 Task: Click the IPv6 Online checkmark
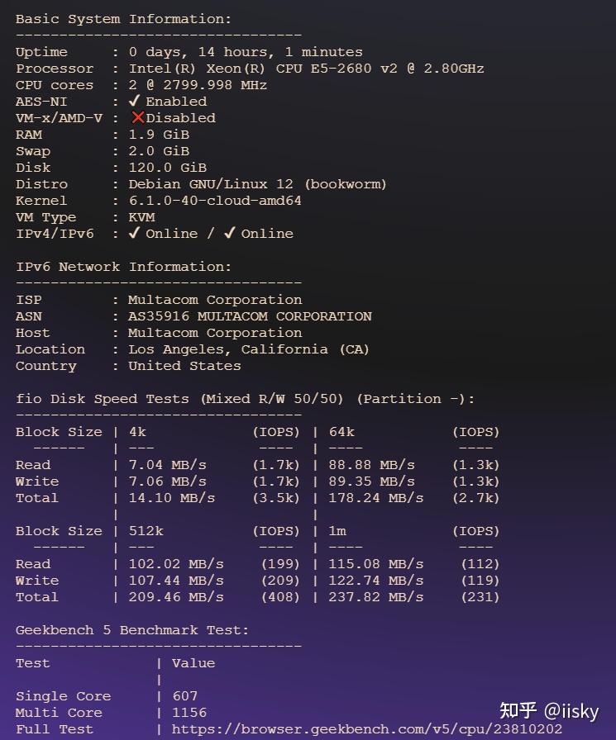[230, 234]
